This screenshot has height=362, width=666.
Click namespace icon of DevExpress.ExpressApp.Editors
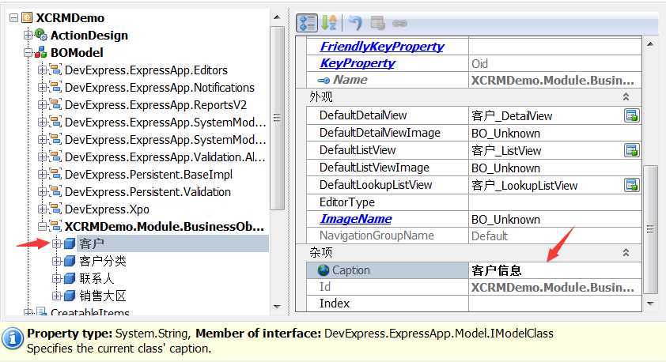coord(55,70)
